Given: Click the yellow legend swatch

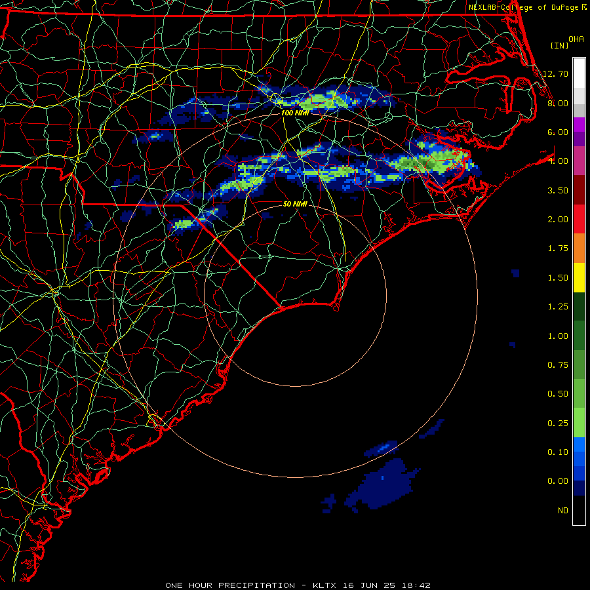Looking at the screenshot, I should tap(579, 277).
